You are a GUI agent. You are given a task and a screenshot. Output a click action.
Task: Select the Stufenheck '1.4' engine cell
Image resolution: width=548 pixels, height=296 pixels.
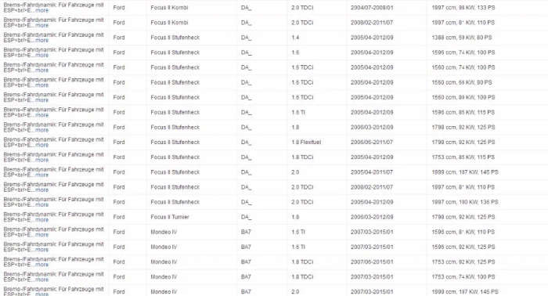[x=295, y=38]
